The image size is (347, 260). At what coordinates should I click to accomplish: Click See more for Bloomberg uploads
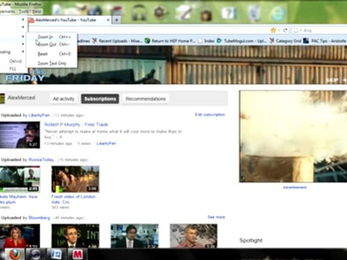coord(216,217)
